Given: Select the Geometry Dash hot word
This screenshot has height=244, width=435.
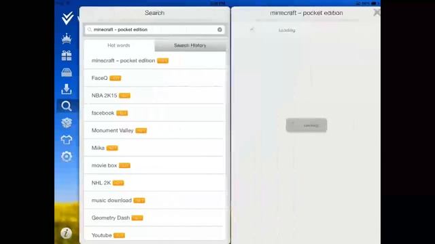Looking at the screenshot, I should click(x=154, y=218).
